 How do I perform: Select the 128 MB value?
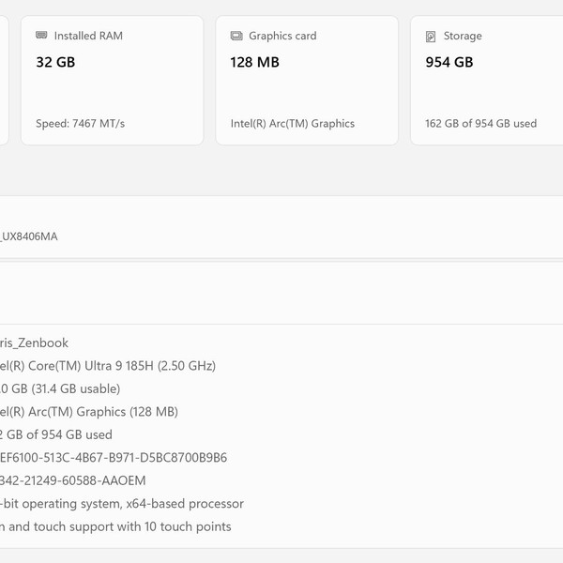point(254,62)
